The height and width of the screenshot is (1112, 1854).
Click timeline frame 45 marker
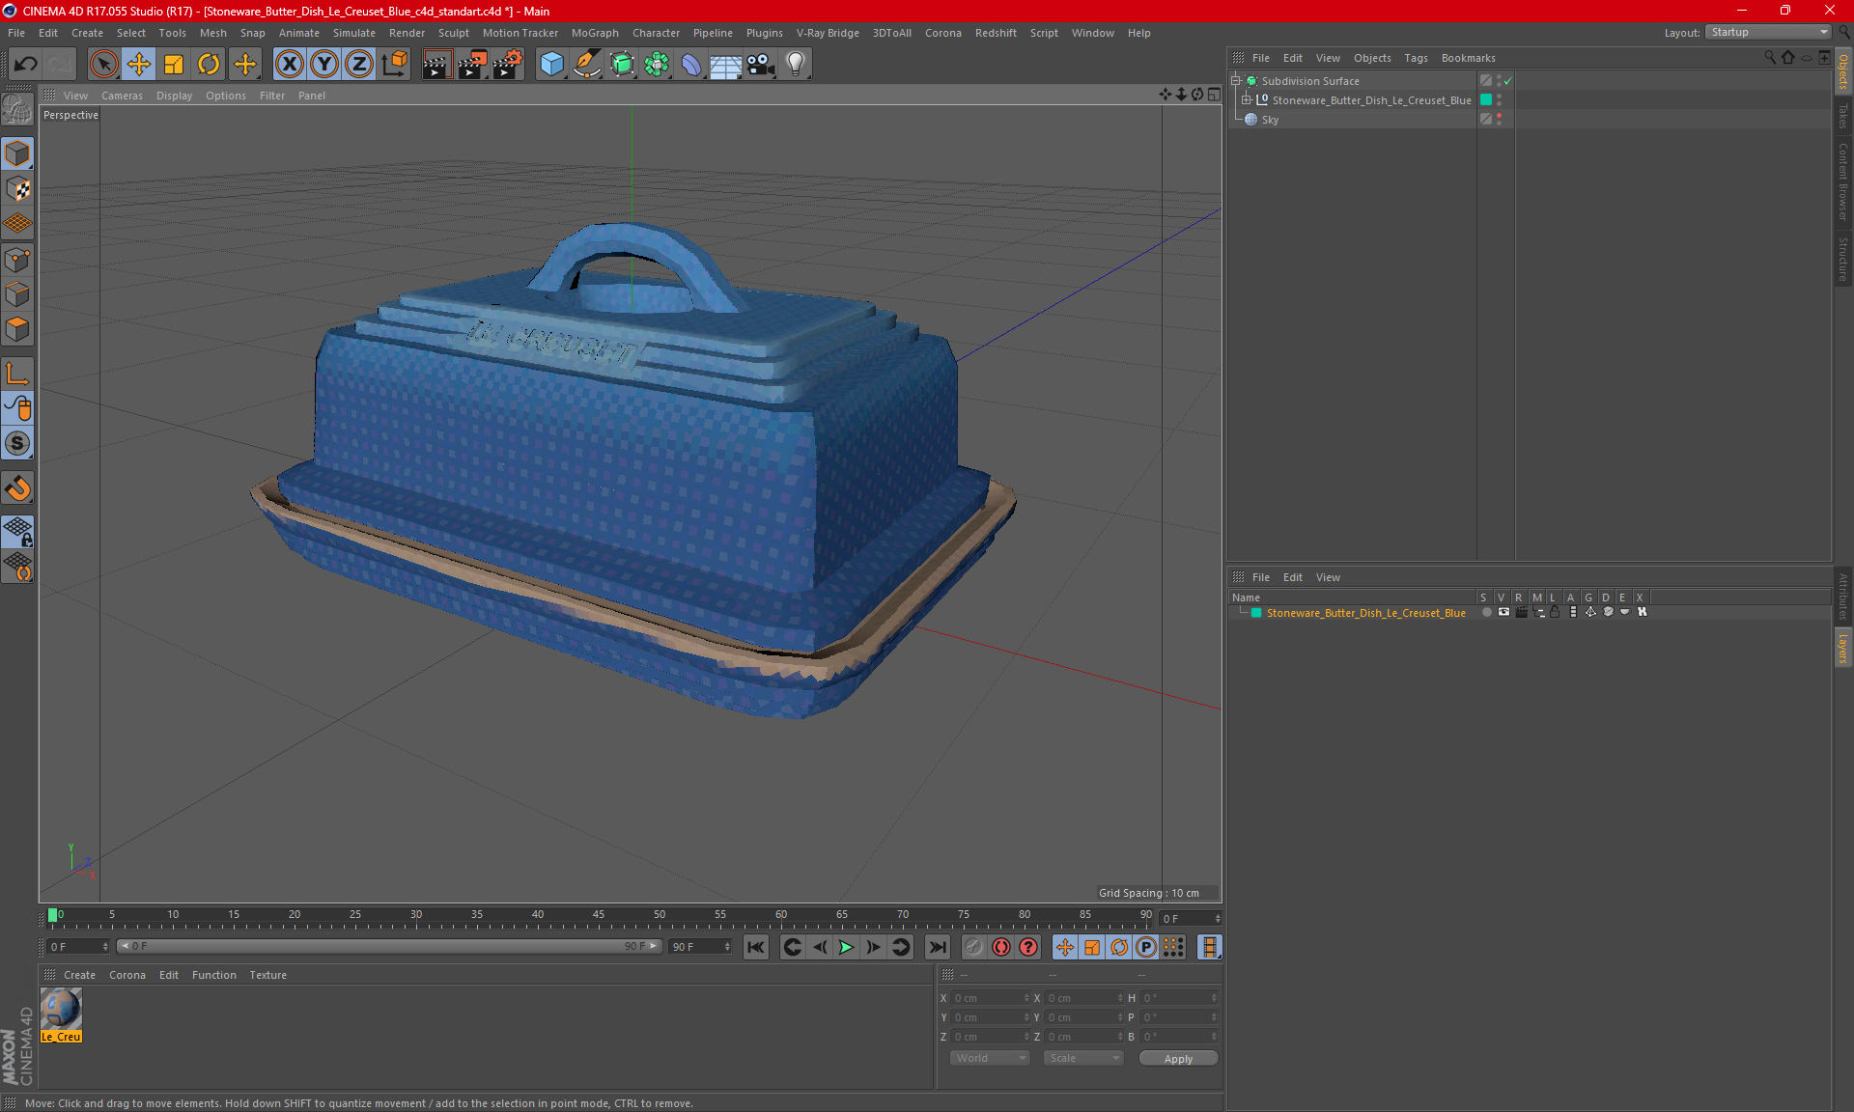pyautogui.click(x=599, y=916)
